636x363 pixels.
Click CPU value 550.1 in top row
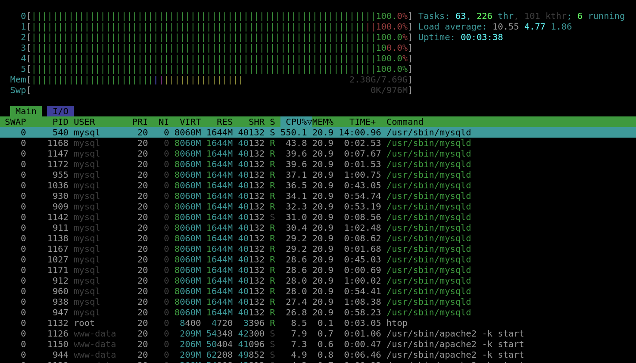click(294, 132)
